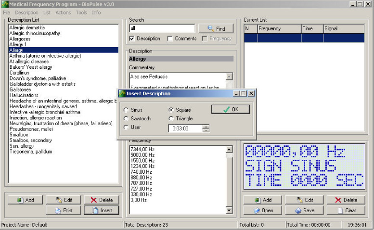
Task: Click Print button with printer icon
Action: [x=64, y=210]
